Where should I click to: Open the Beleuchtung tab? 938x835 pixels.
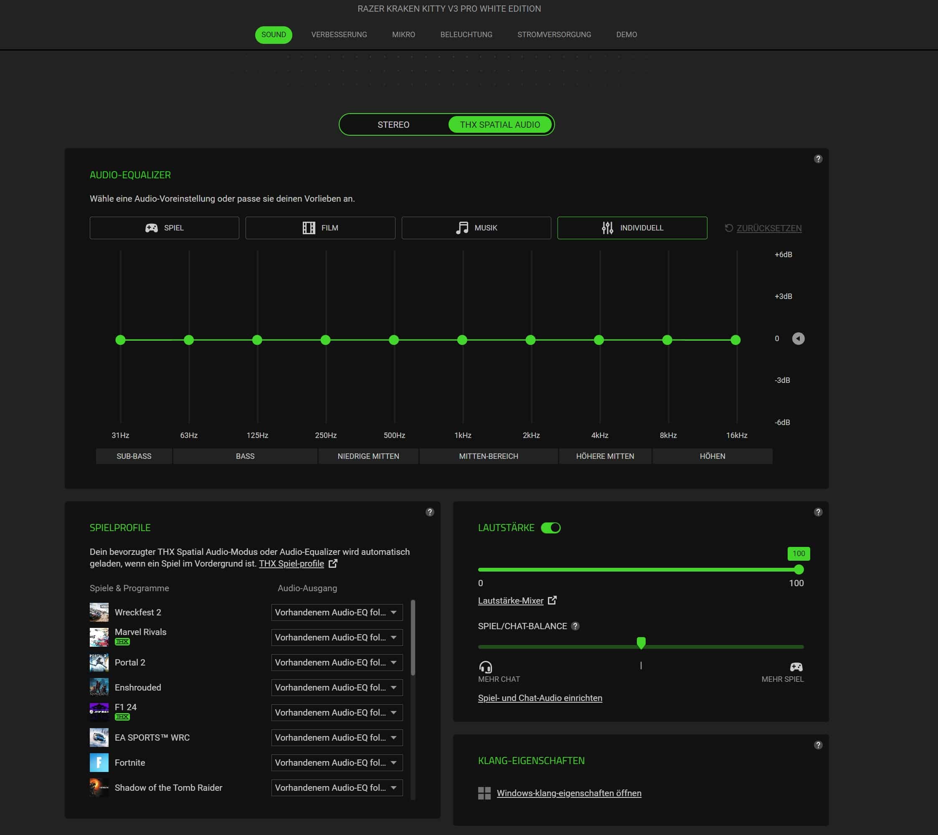coord(466,35)
